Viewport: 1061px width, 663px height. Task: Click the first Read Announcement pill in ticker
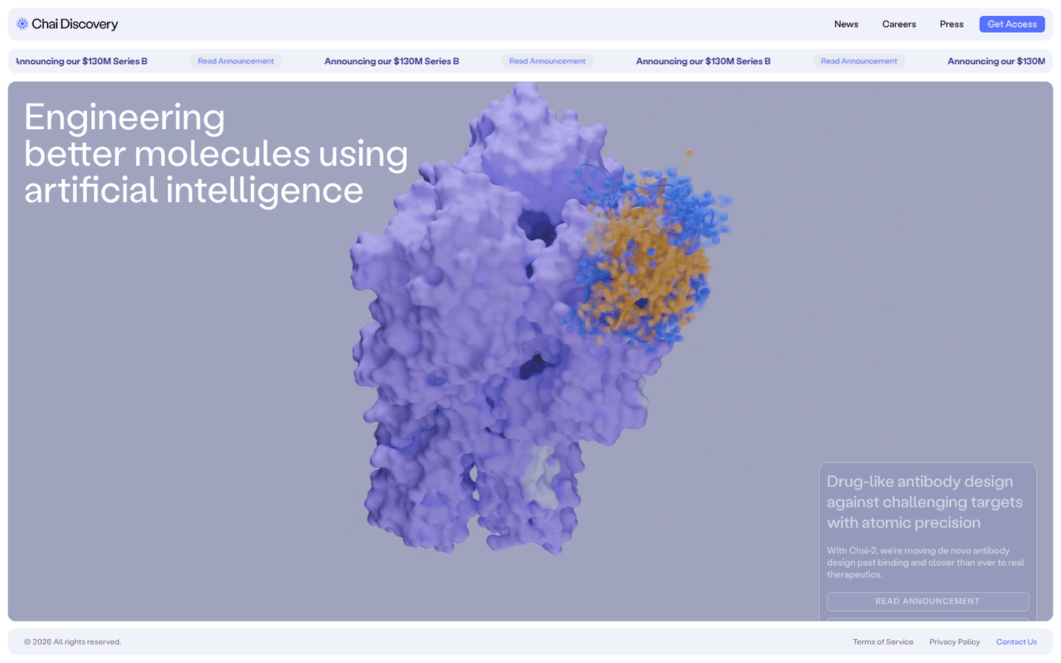[x=236, y=61]
